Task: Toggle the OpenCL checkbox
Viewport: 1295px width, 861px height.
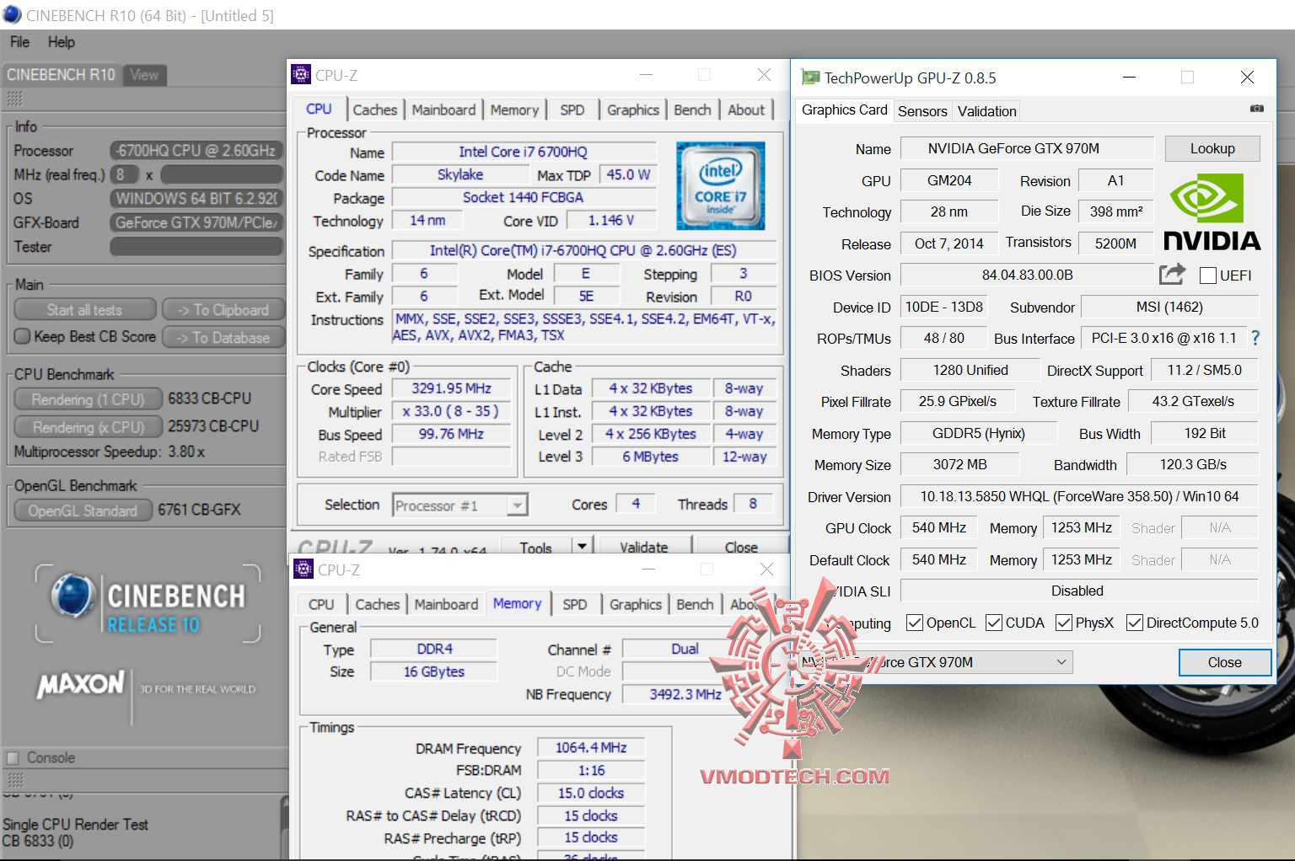Action: coord(914,623)
